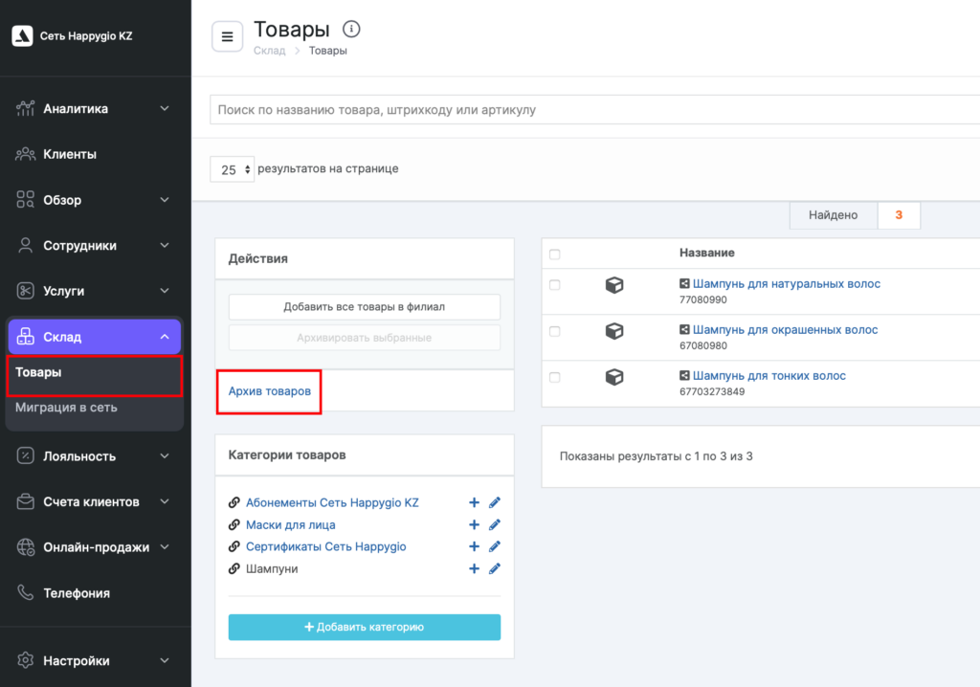
Task: Click pencil edit icon for Шампуни category
Action: [495, 568]
